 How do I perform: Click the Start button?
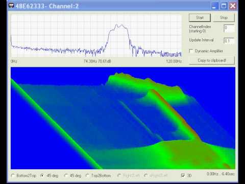[200, 18]
